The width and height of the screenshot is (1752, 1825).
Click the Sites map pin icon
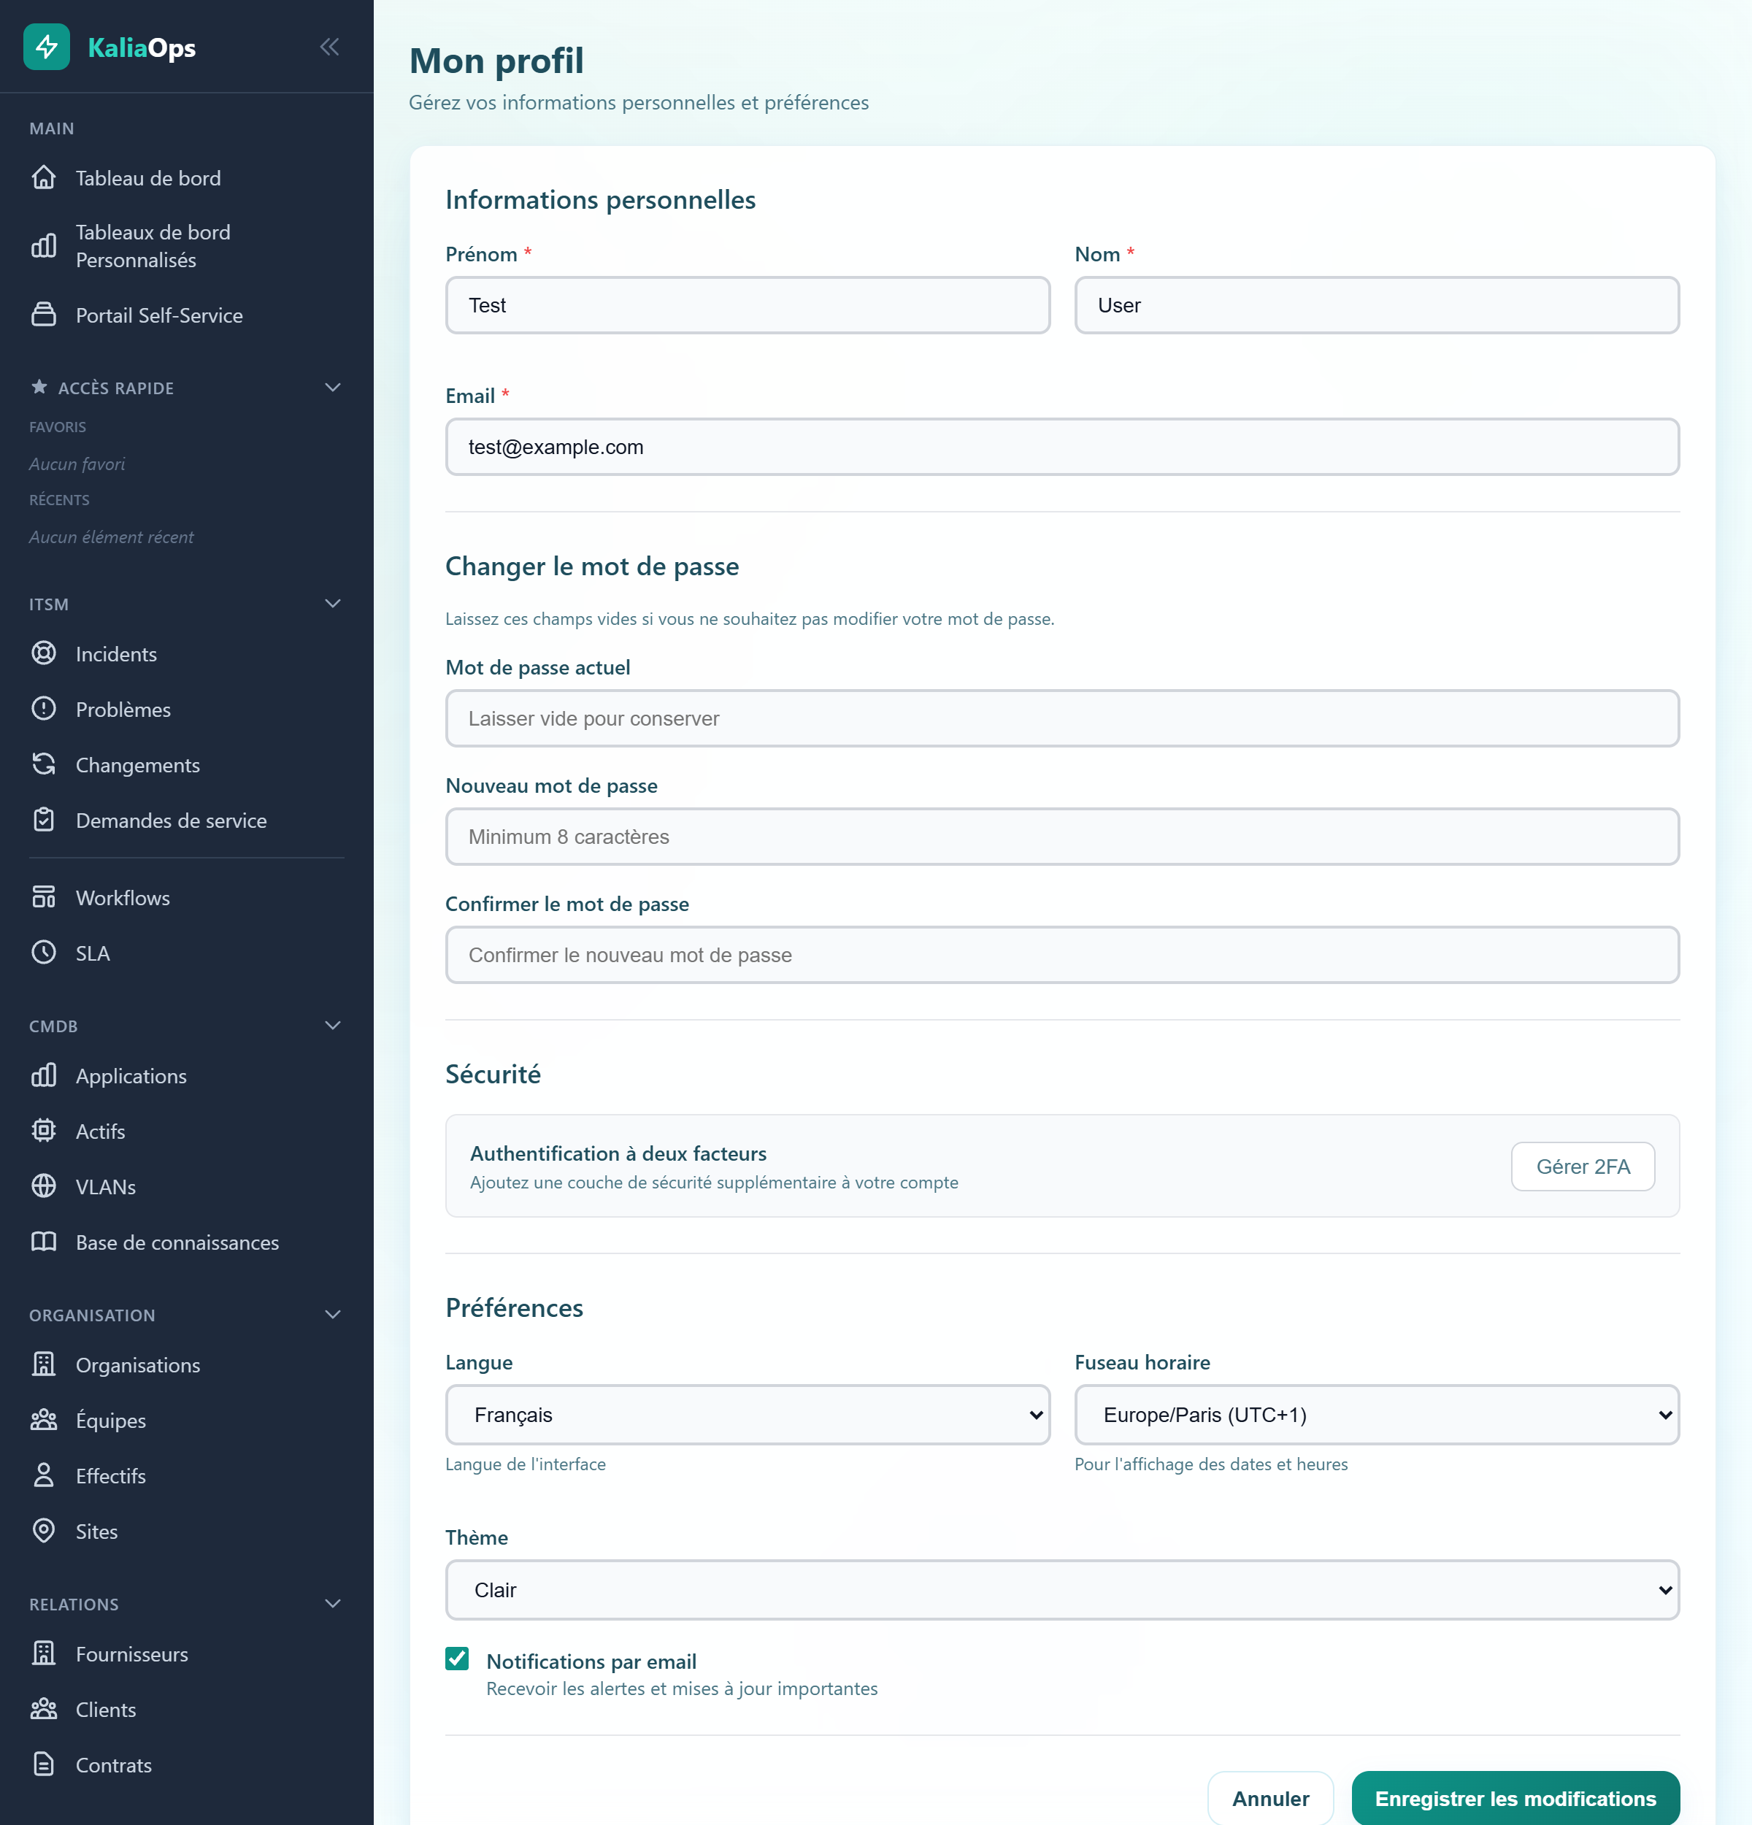pos(44,1531)
